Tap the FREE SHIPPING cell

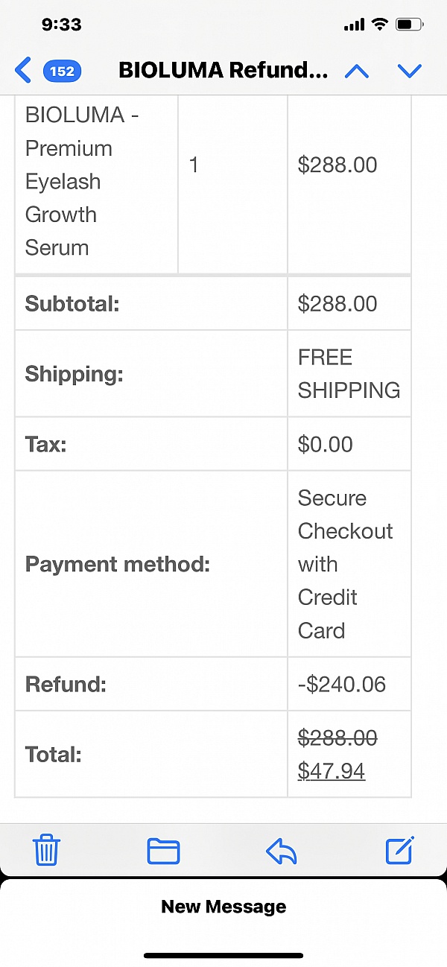349,373
